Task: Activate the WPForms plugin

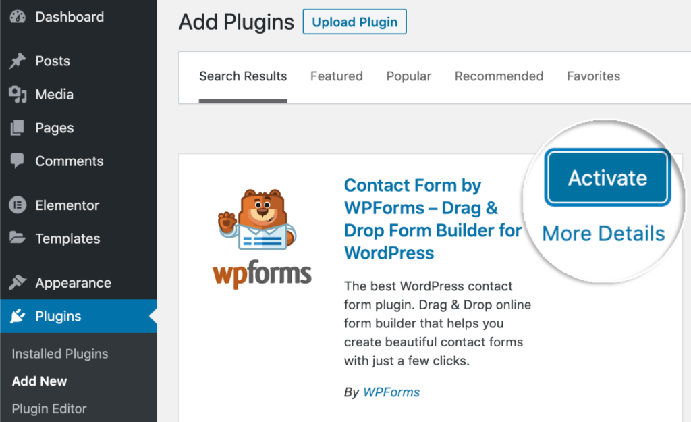Action: tap(607, 178)
